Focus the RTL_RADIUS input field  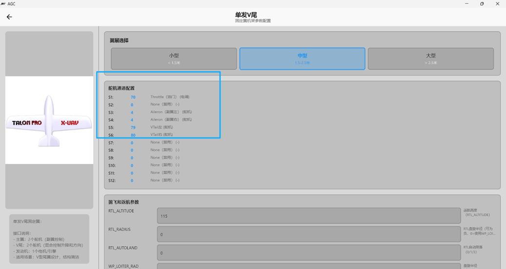[x=308, y=234]
